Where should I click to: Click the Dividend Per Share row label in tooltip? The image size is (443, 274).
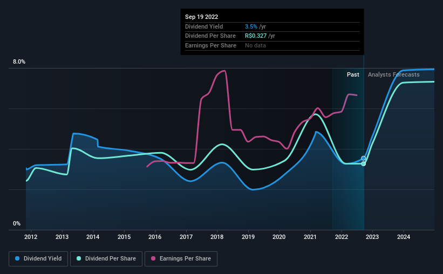(210, 36)
